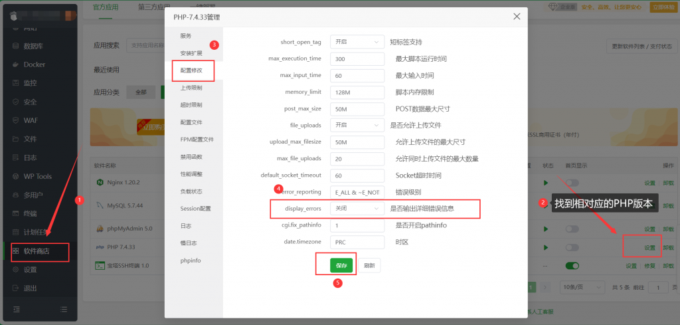Open the 终端 terminal icon in sidebar
Viewport: 680px width, 325px height.
[x=16, y=213]
